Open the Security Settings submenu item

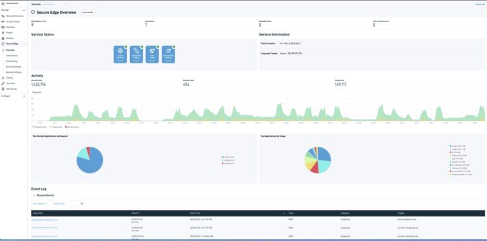pos(14,72)
